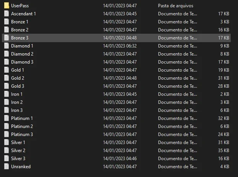The image size is (238, 177).
Task: Click the Gold 2 file icon
Action: coord(7,78)
